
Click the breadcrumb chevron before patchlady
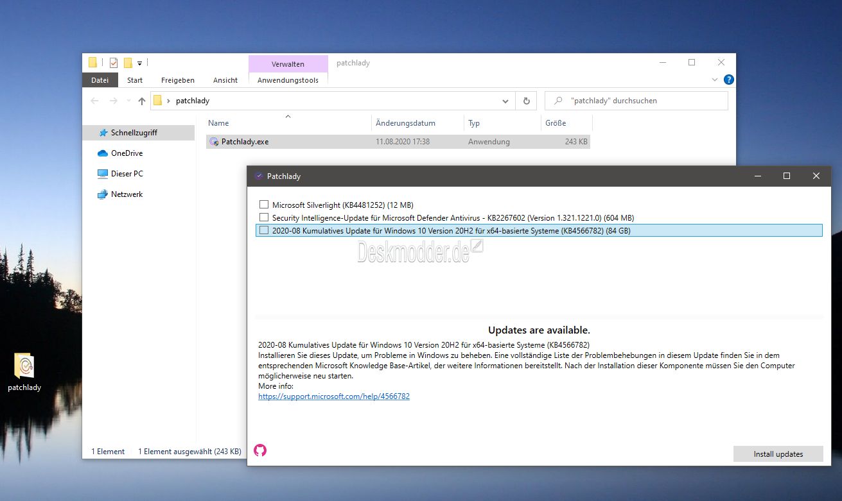coord(169,101)
